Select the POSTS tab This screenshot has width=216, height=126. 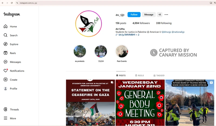point(121,75)
